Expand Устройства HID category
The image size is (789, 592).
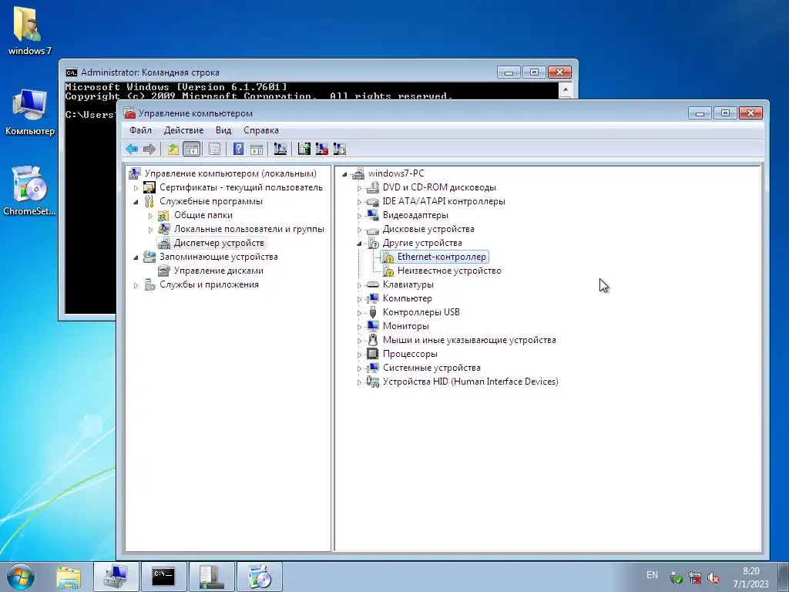click(359, 382)
